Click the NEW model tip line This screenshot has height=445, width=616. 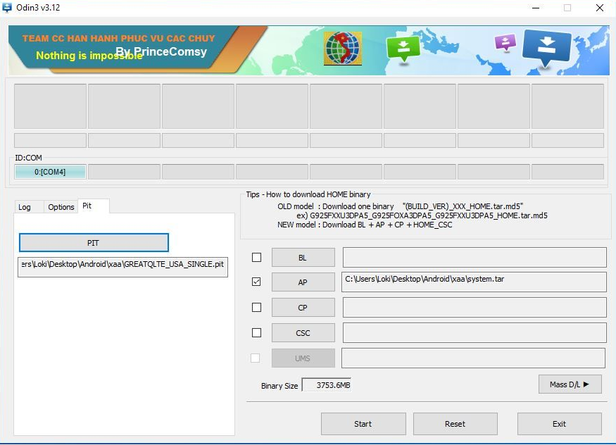[365, 225]
